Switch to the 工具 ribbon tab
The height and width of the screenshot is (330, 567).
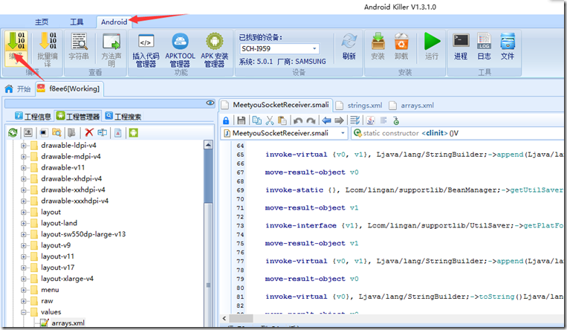tap(77, 22)
